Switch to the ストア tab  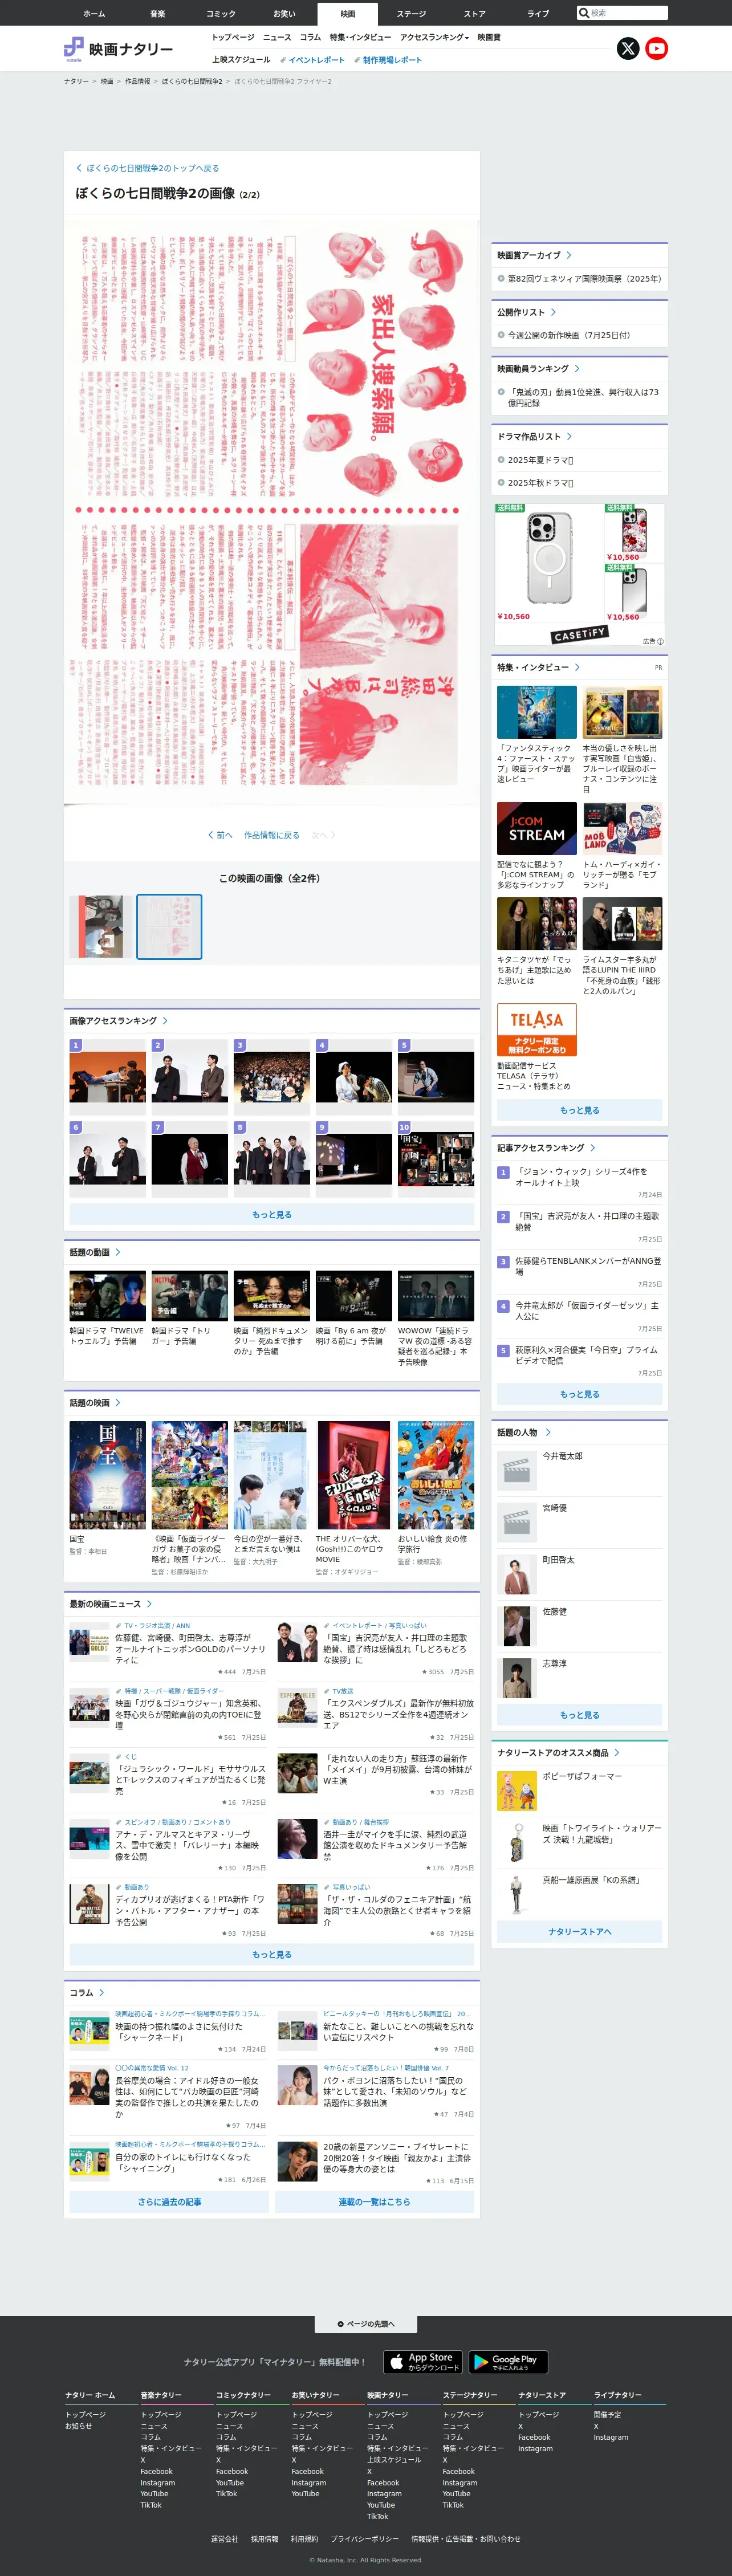click(474, 13)
